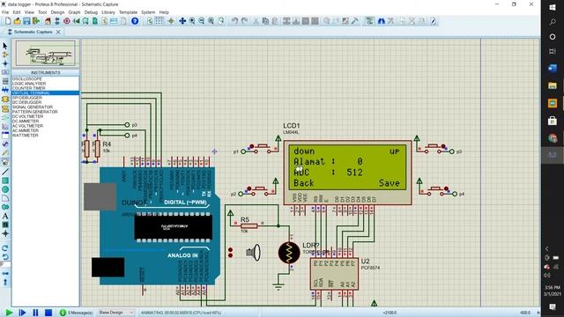Screen dimensions: 564x317
Task: Select the Buses Mode tool in left sidebar
Action: click(5, 90)
